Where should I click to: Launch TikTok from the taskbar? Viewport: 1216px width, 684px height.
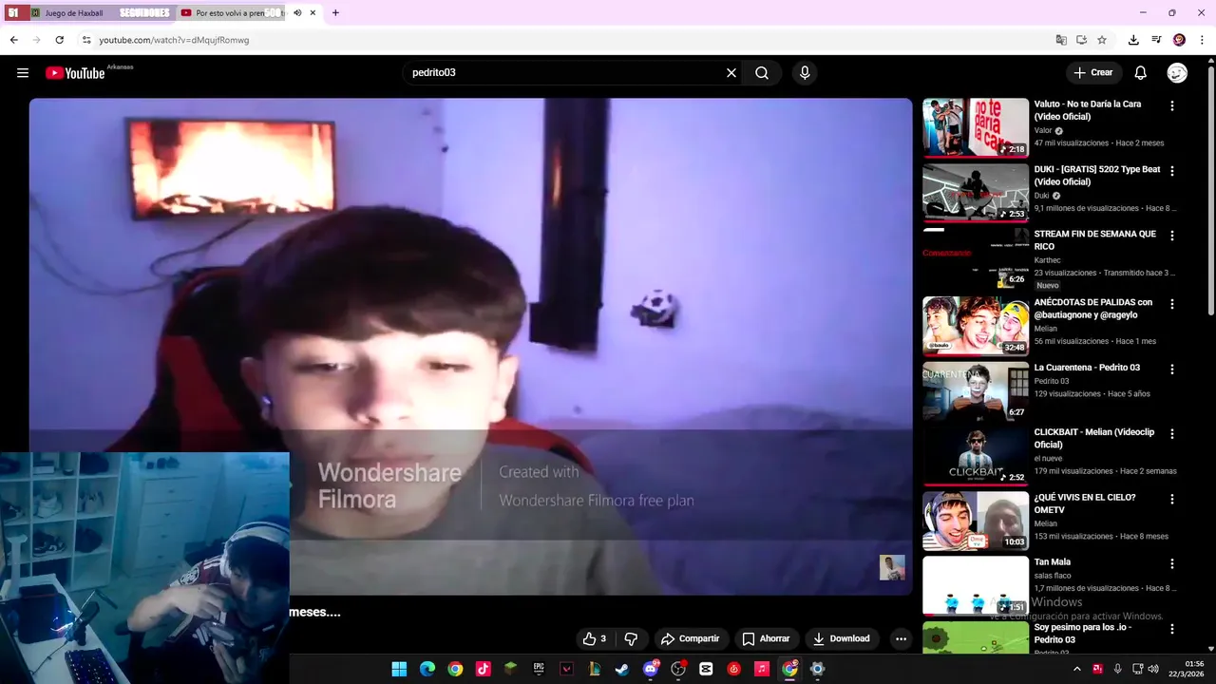[483, 669]
